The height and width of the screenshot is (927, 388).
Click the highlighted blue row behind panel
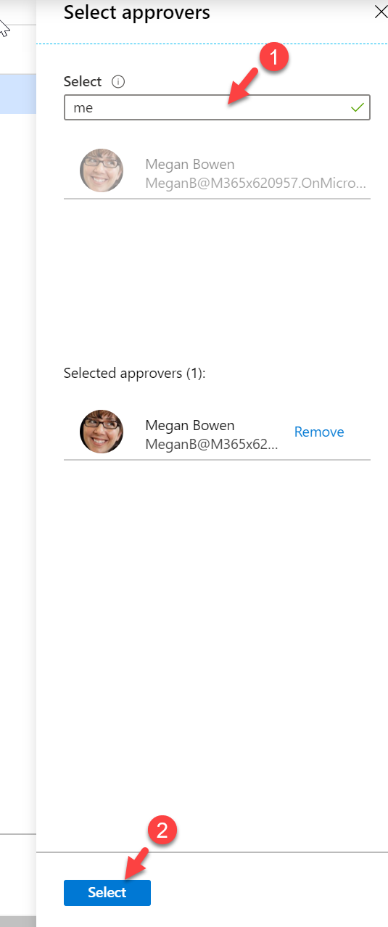(18, 94)
